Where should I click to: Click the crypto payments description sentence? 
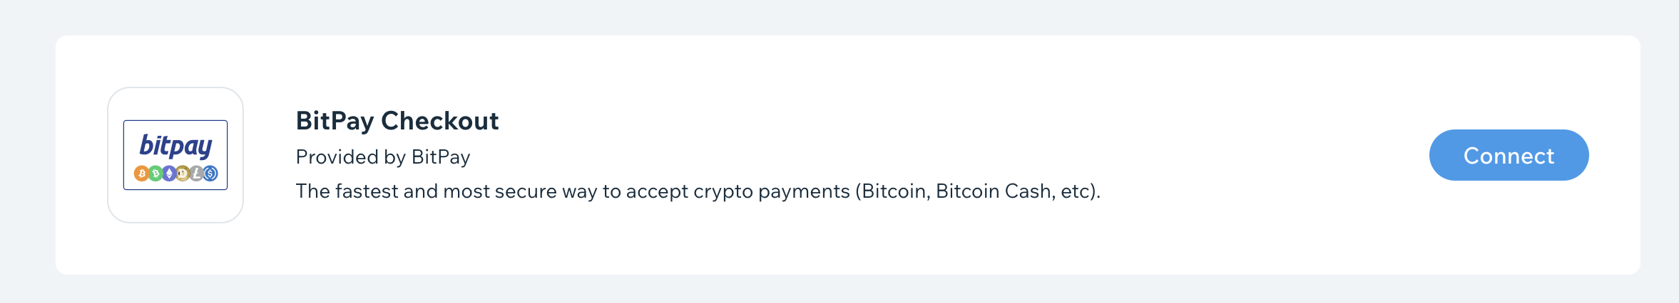tap(698, 191)
